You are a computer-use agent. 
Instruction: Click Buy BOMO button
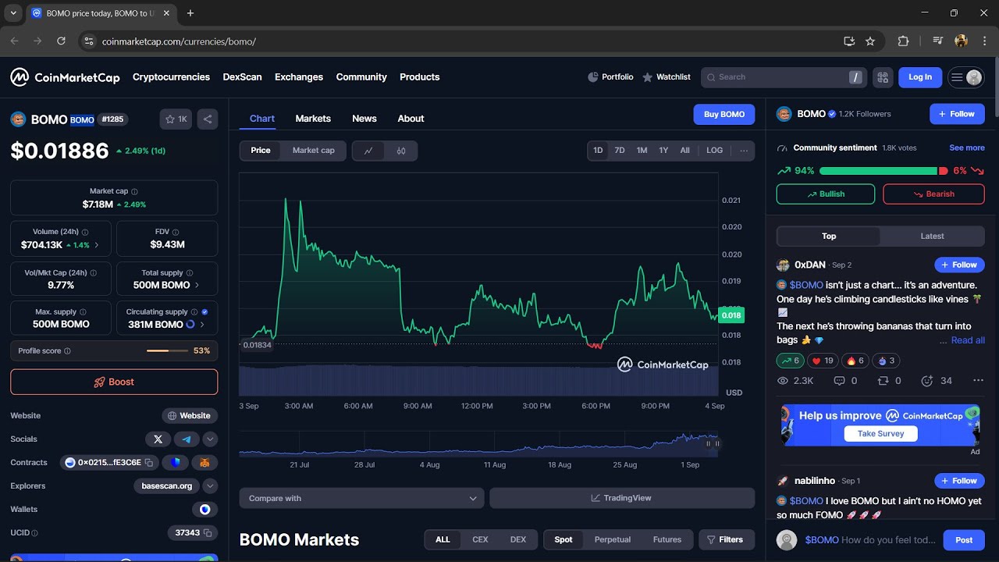(724, 115)
